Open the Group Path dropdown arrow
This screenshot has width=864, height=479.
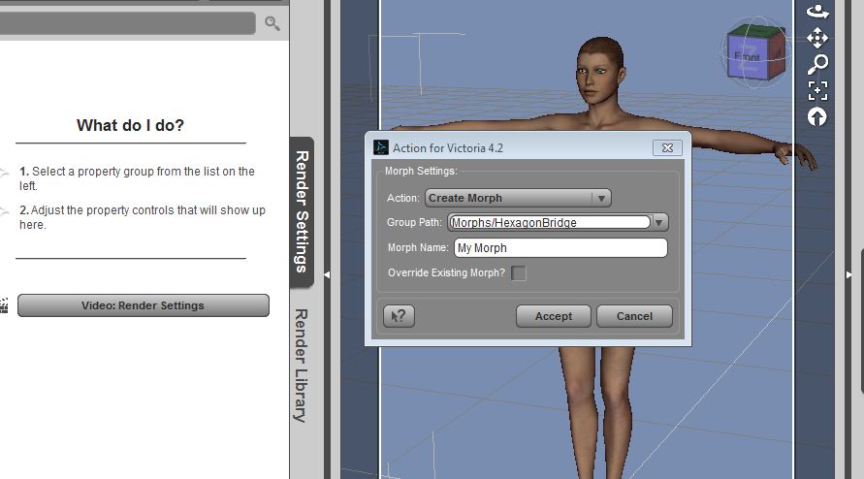[x=659, y=223]
